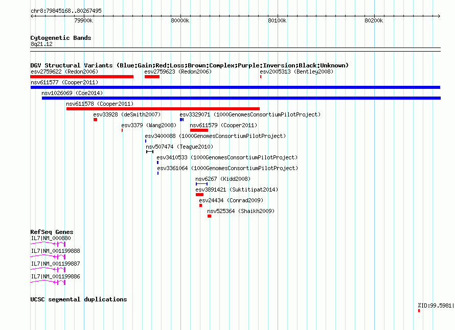
Task: Click the nsv611579 (Cooper2011) red bar
Action: 199,130
